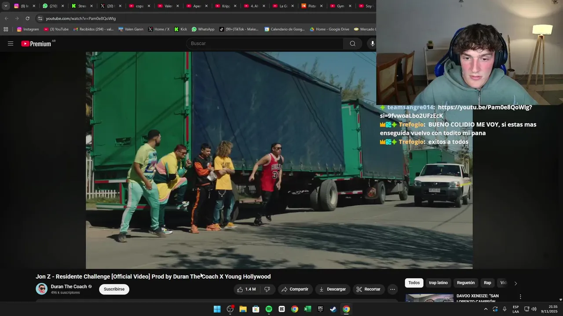
Task: Open the Calendario de Google bookmark
Action: click(285, 29)
